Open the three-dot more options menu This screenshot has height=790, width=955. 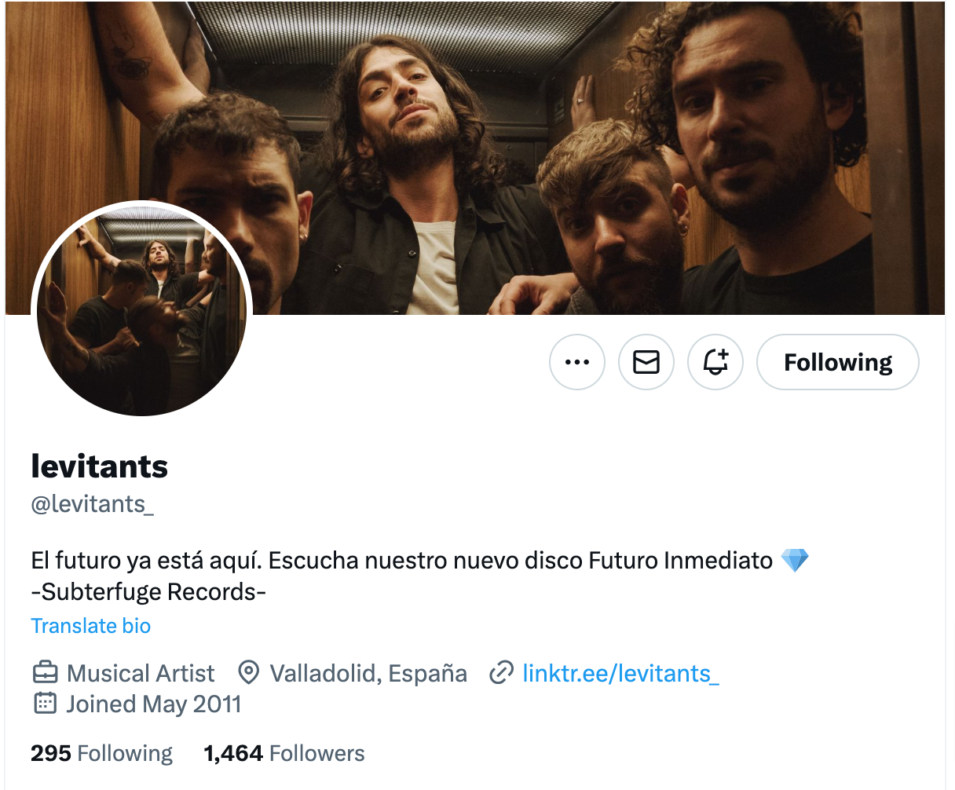[577, 362]
